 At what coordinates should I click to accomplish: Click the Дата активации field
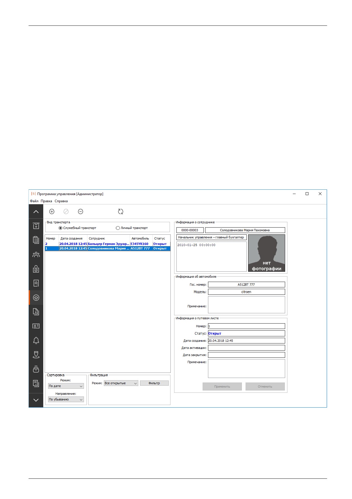click(x=246, y=348)
